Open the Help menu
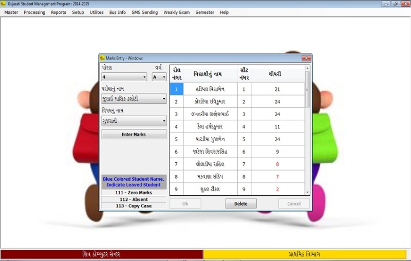Viewport: 411px width, 261px height. pyautogui.click(x=224, y=12)
